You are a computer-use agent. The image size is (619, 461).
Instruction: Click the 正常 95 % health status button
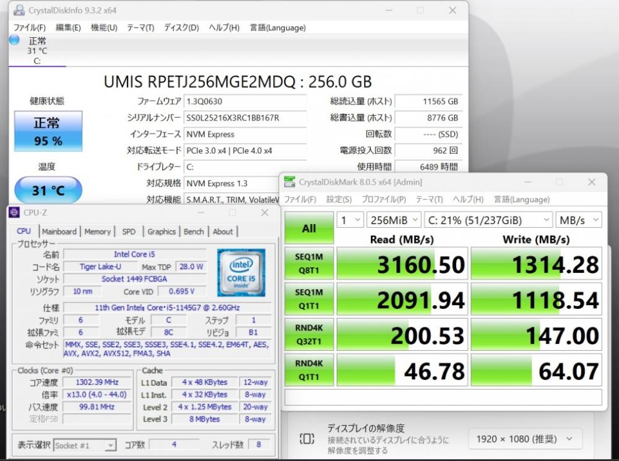[48, 131]
